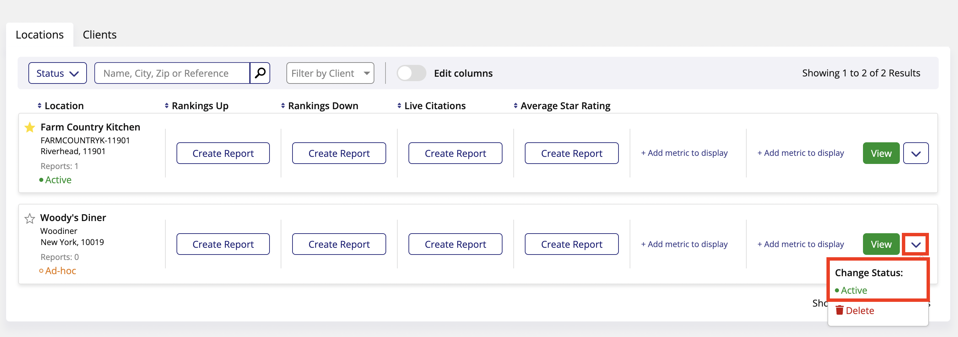Viewport: 958px width, 337px height.
Task: Sort by Live Citations column
Action: coord(399,106)
